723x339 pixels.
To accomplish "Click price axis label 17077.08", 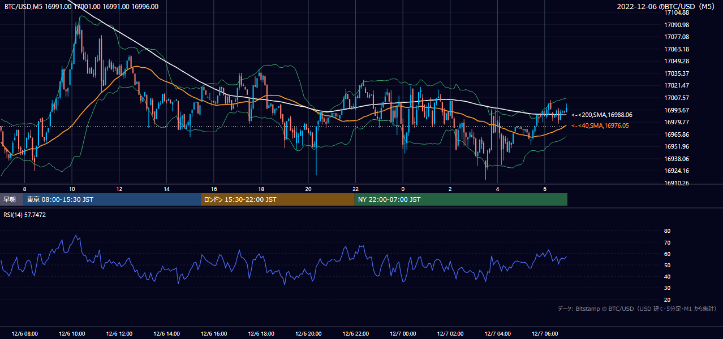I will pos(676,37).
